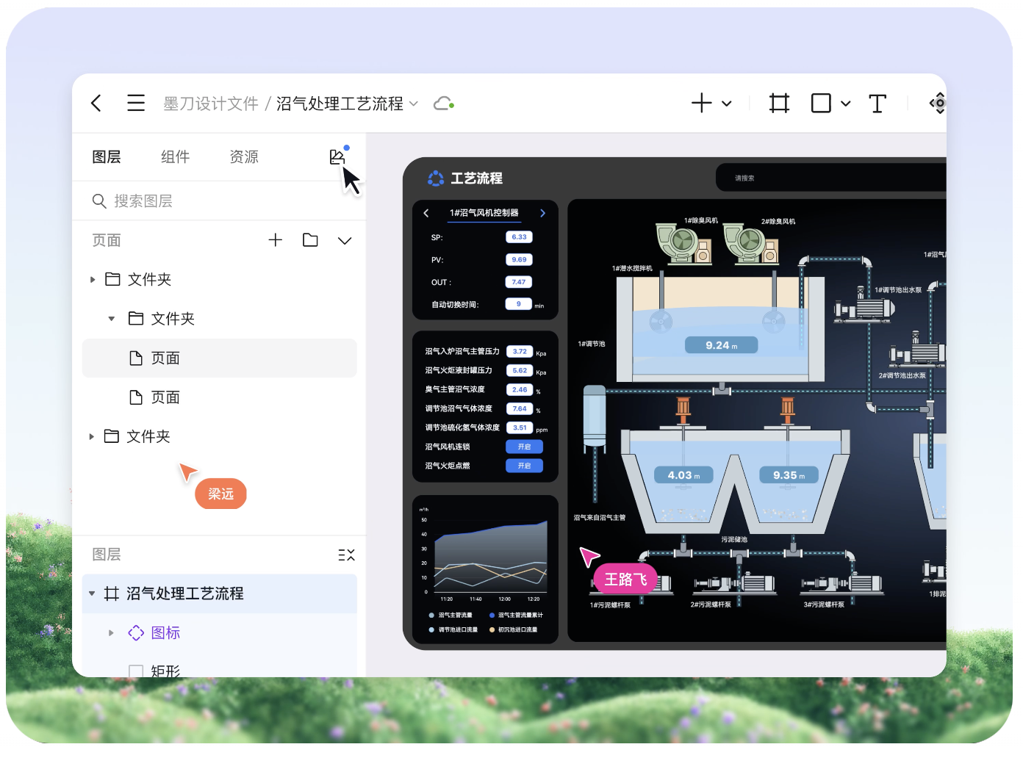1023x758 pixels.
Task: Click the add page plus icon
Action: 276,240
